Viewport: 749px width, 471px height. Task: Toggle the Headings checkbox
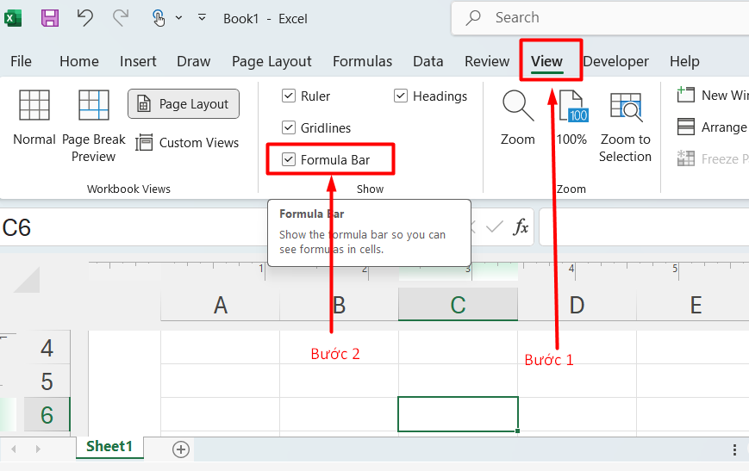click(x=401, y=96)
